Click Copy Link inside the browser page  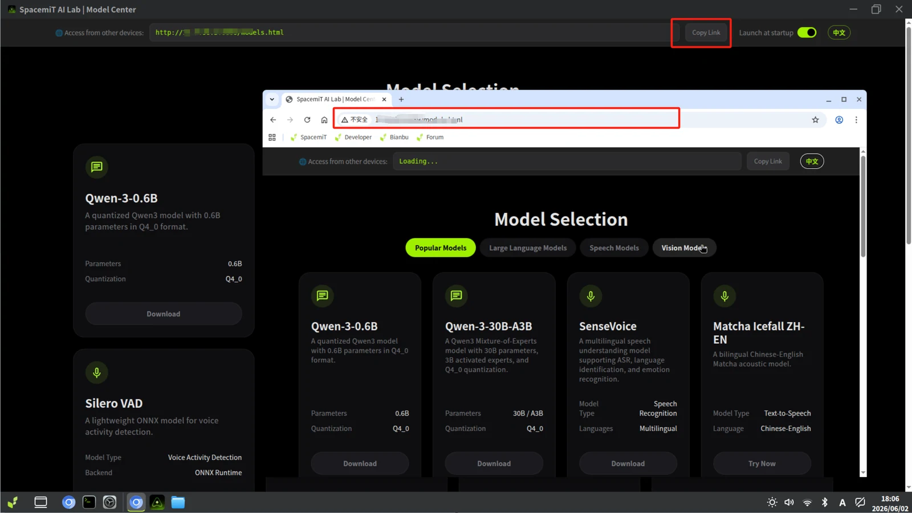coord(768,161)
